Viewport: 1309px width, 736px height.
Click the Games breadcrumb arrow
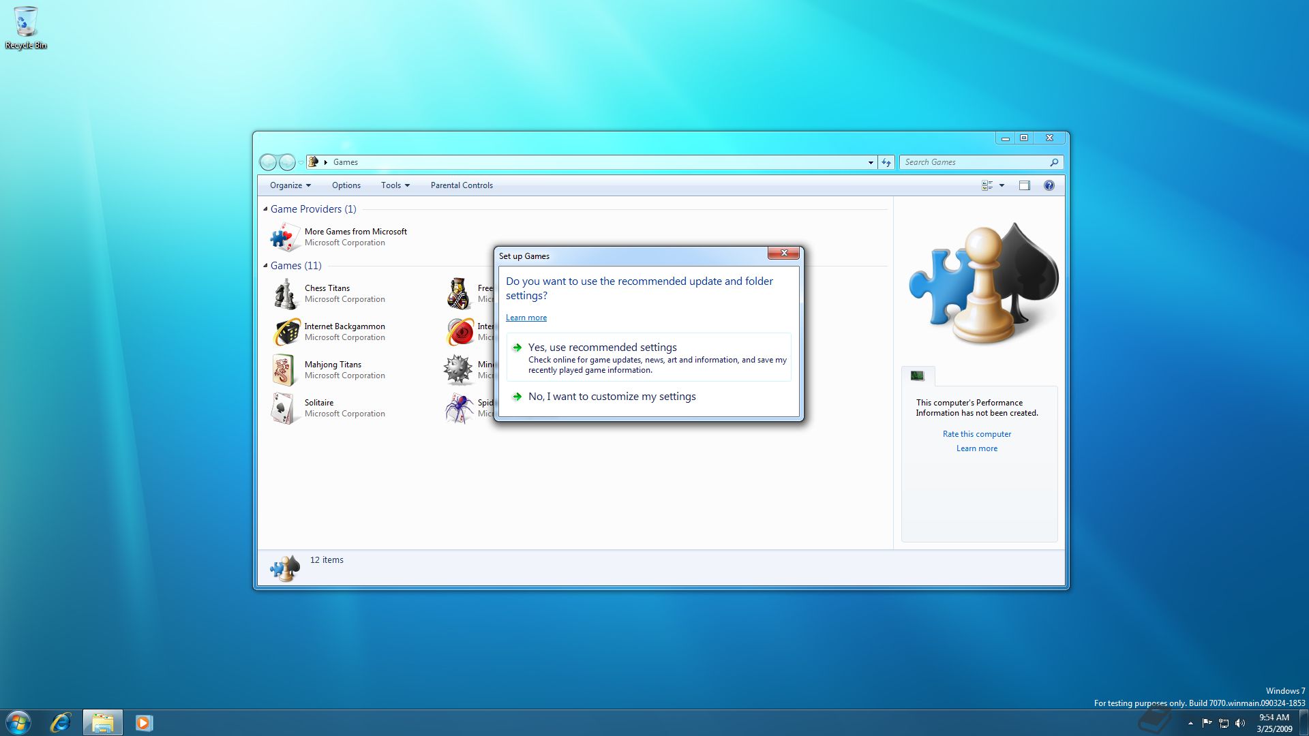click(x=326, y=162)
